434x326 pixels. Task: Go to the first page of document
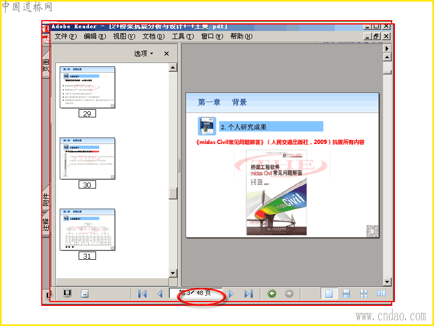[142, 294]
